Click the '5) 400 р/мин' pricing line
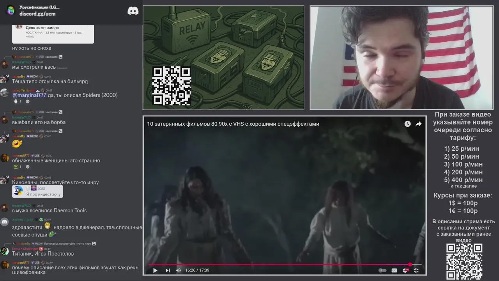Viewport: 499px width, 281px height. 463,180
